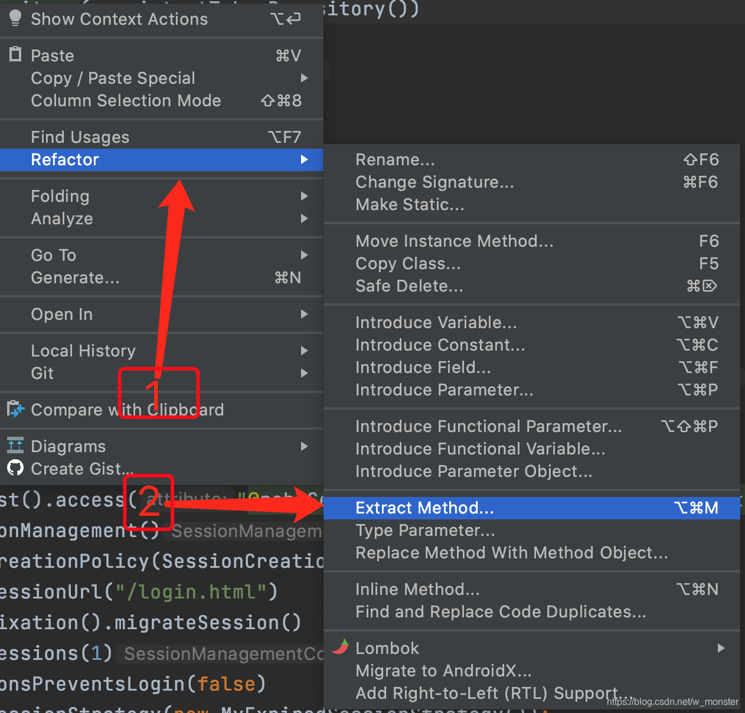The width and height of the screenshot is (745, 713).
Task: Choose Introduce Functional Variable...
Action: pos(532,449)
